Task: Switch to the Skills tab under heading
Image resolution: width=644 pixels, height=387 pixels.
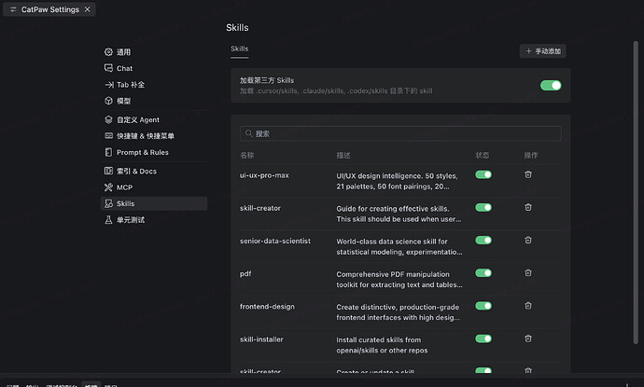Action: 240,48
